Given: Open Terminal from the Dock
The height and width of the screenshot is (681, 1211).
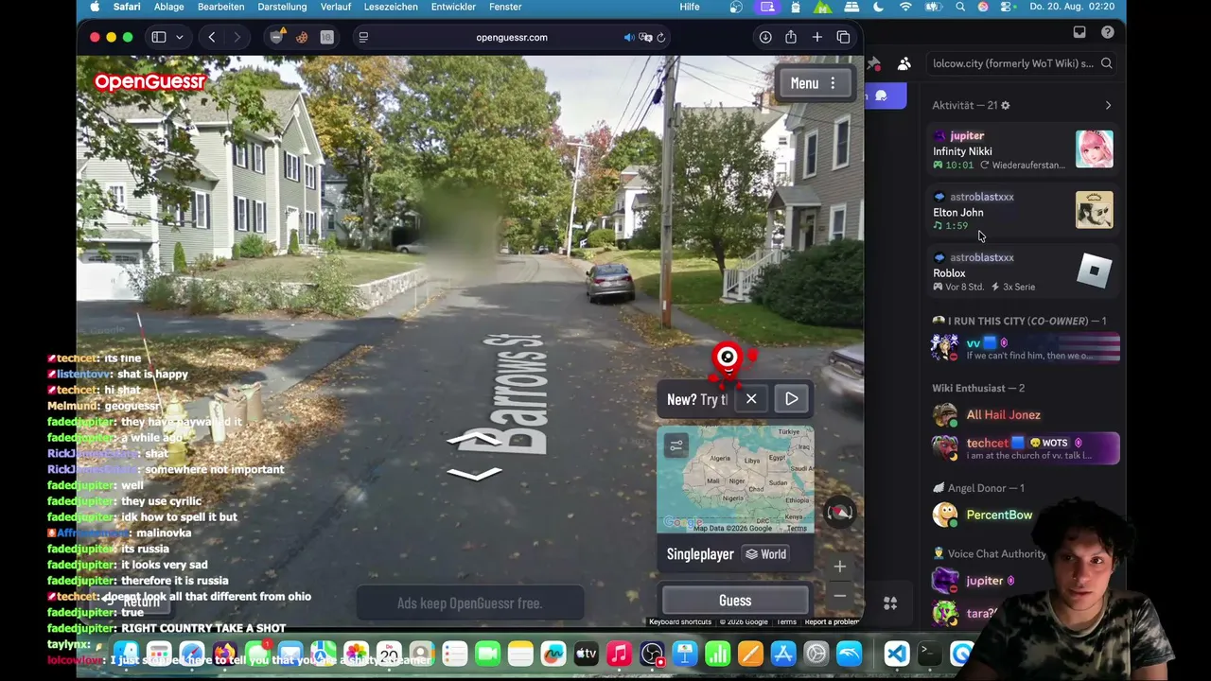Looking at the screenshot, I should 929,654.
